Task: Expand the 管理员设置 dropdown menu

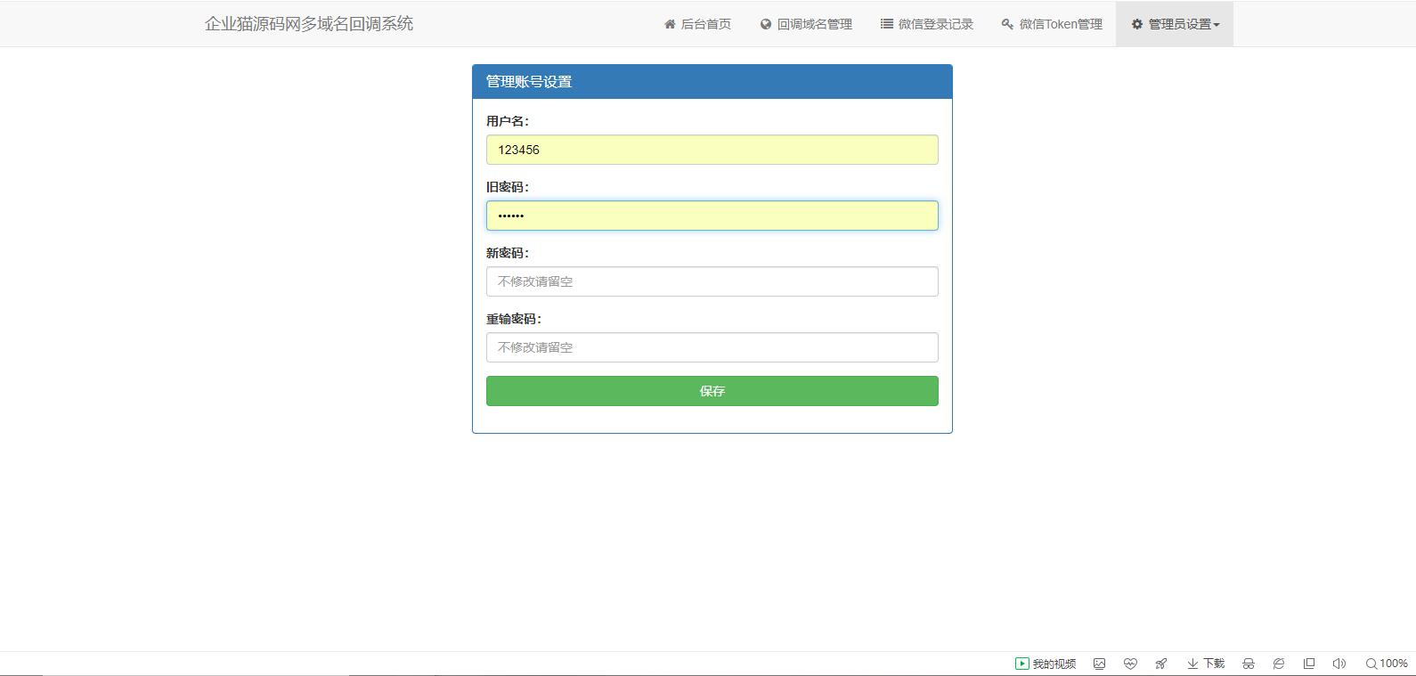Action: point(1175,24)
